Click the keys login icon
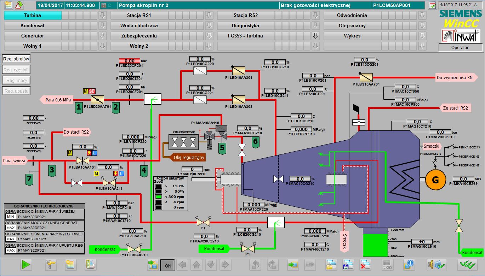 51,264
